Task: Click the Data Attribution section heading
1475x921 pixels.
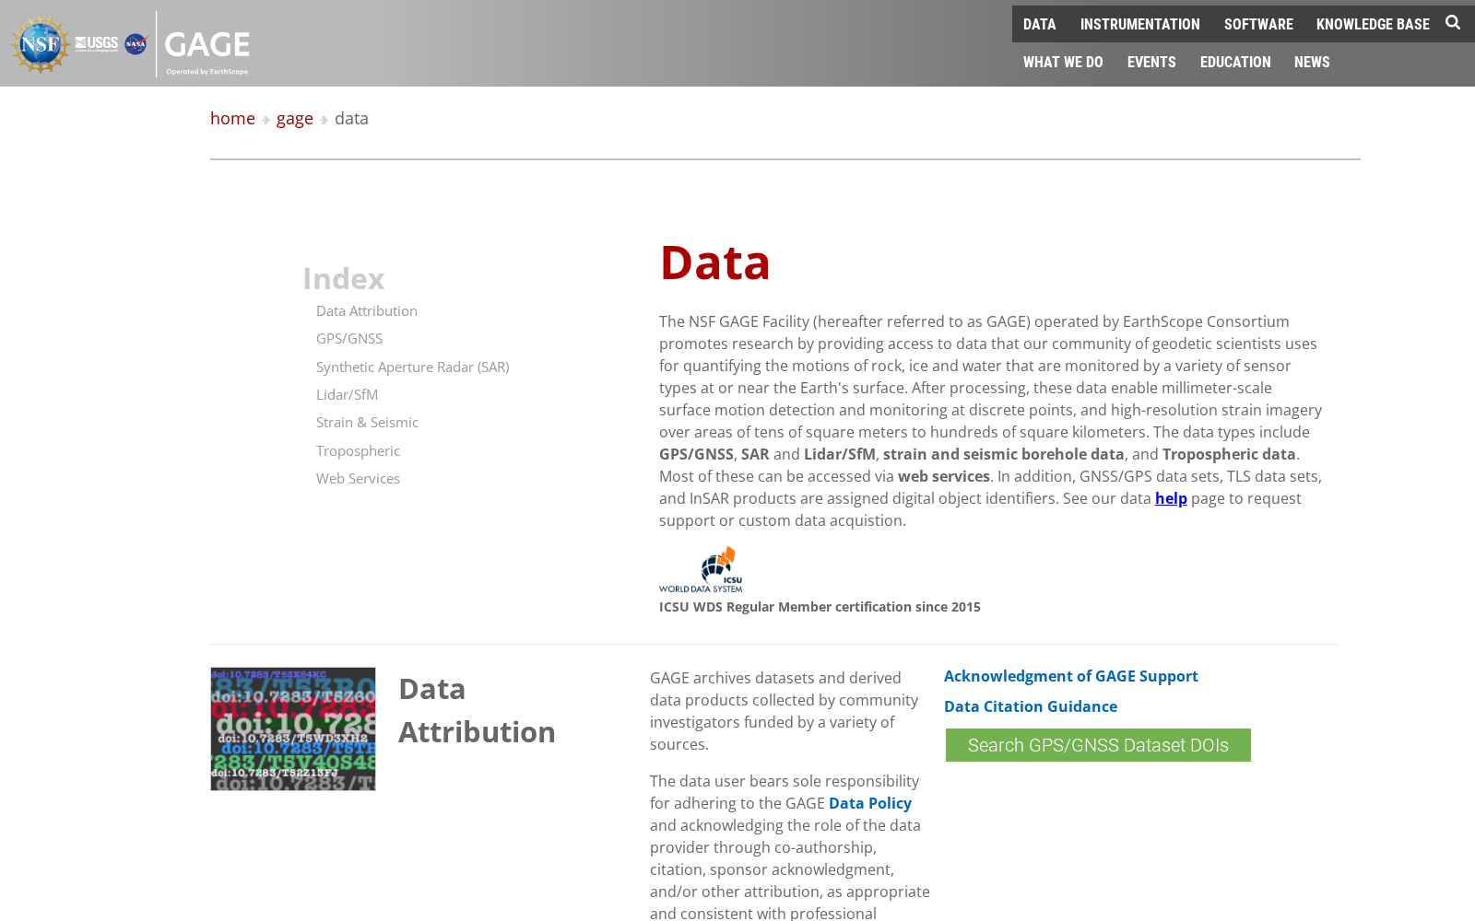Action: (x=477, y=710)
